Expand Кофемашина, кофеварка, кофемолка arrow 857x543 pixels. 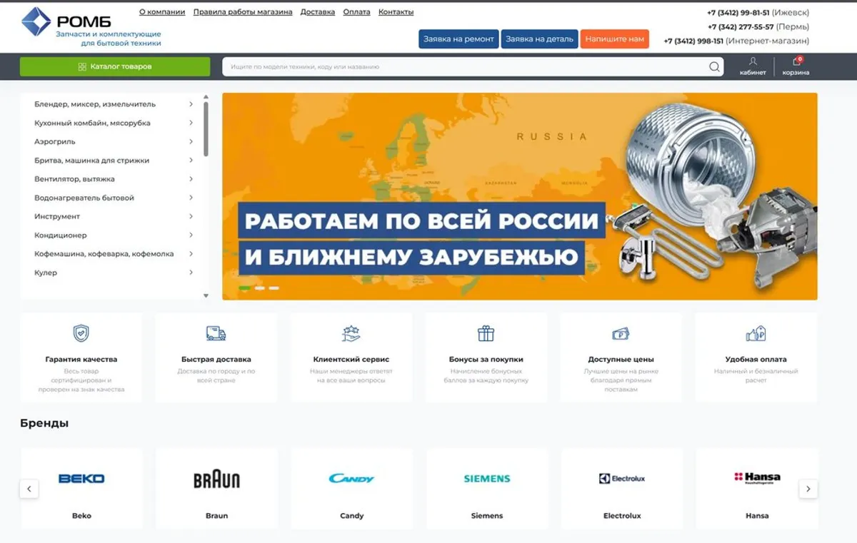point(191,254)
